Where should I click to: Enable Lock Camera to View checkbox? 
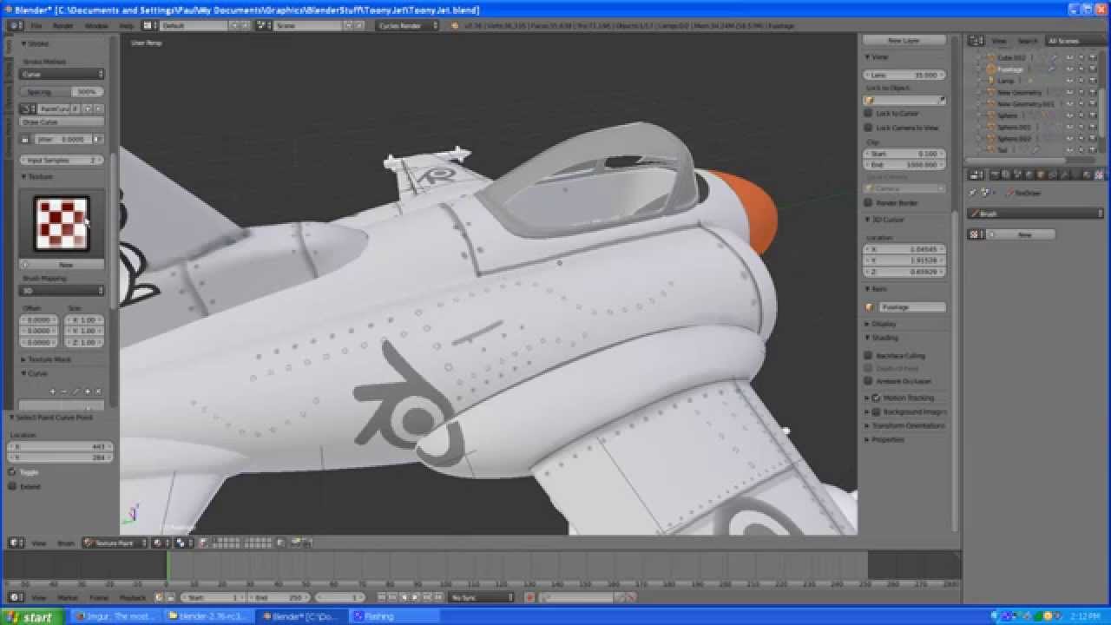pos(868,128)
